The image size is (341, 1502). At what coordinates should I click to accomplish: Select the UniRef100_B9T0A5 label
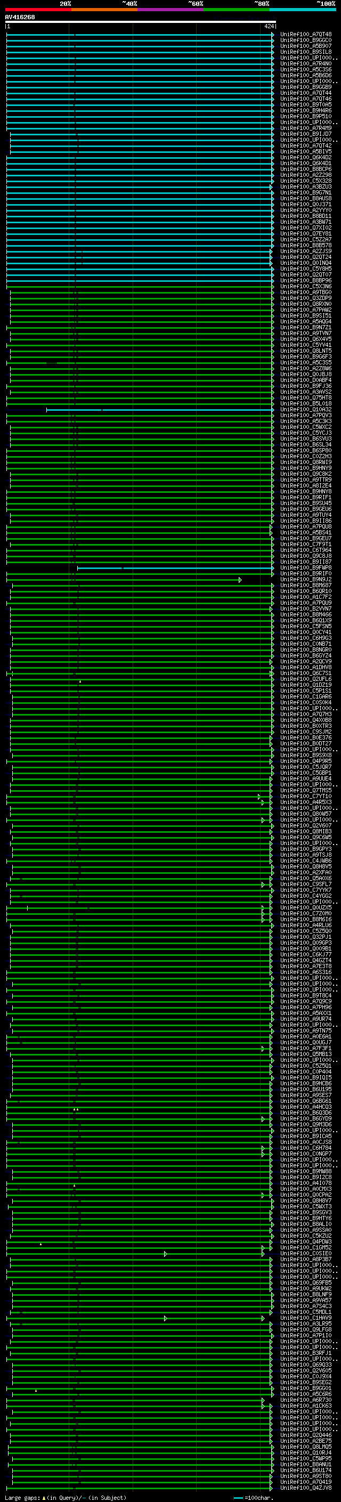point(306,105)
